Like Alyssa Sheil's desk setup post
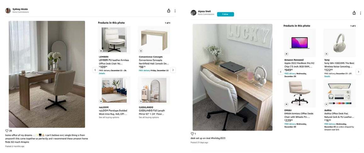This screenshot has width=364, height=153. [192, 134]
